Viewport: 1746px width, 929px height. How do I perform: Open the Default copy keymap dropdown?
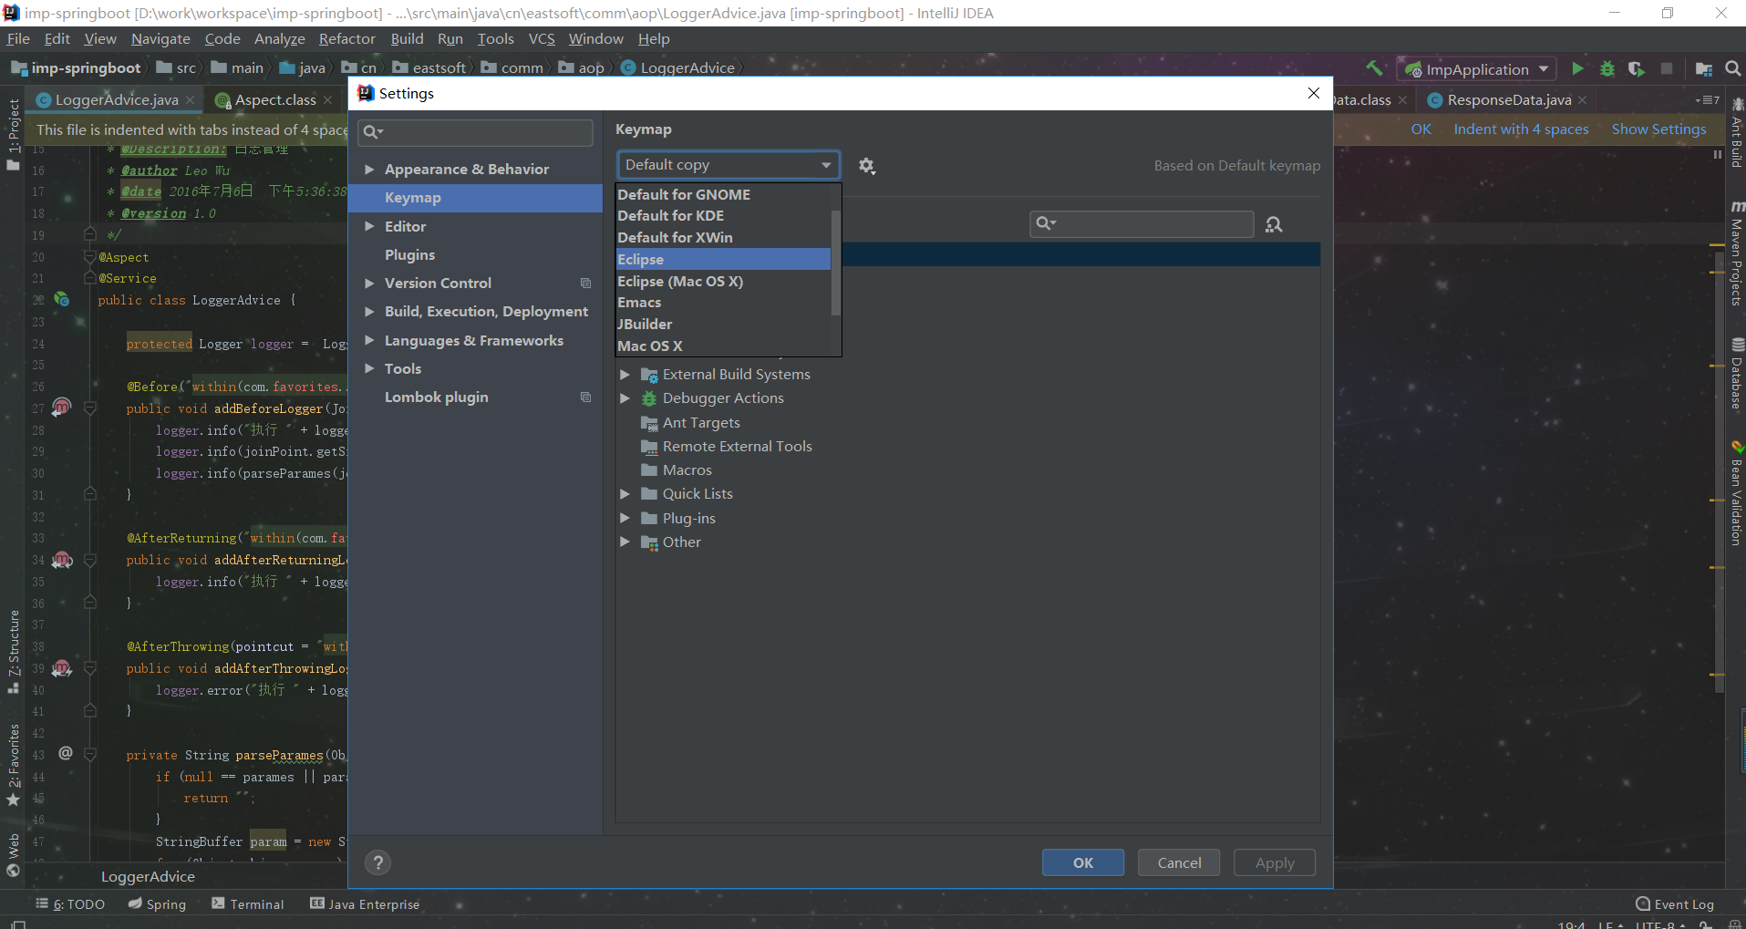tap(728, 165)
